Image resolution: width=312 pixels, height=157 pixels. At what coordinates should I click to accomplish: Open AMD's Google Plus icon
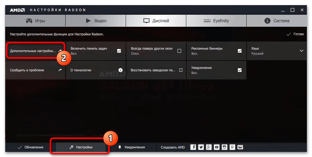(209, 147)
